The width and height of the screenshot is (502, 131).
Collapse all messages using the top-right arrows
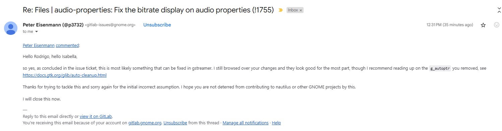tap(499, 10)
